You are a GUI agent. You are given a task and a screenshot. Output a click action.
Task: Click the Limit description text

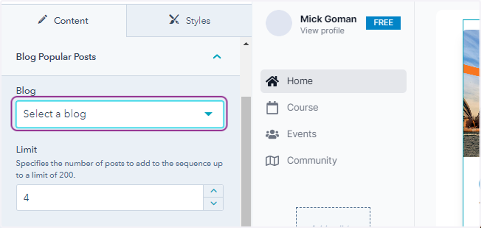pos(119,170)
